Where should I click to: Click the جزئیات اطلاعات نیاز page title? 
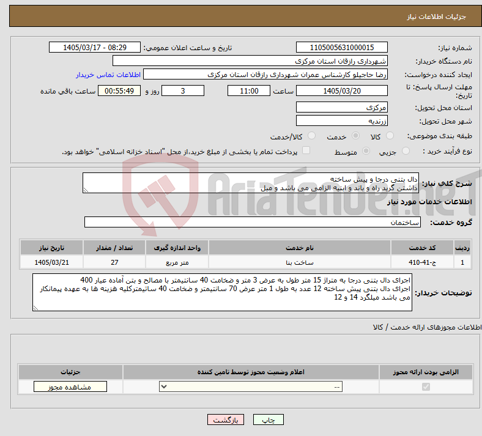click(x=437, y=17)
